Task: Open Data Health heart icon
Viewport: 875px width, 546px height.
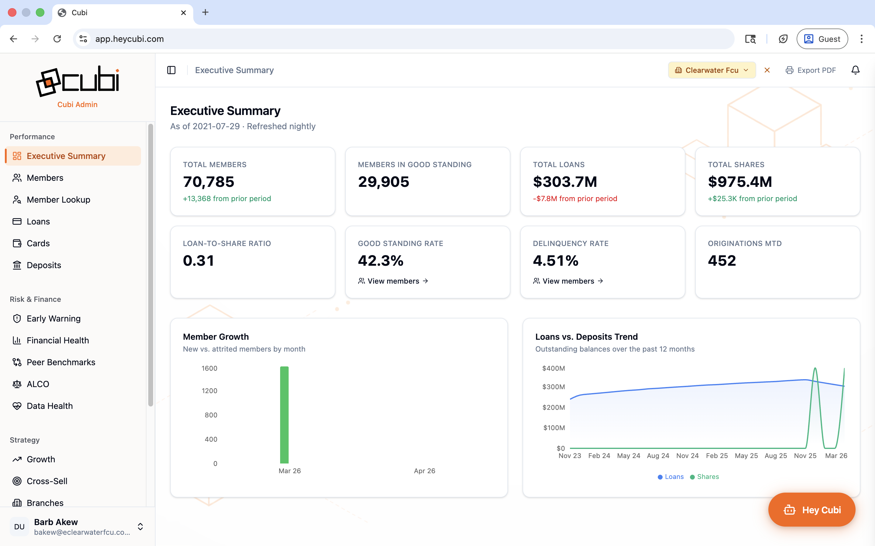Action: pyautogui.click(x=17, y=406)
